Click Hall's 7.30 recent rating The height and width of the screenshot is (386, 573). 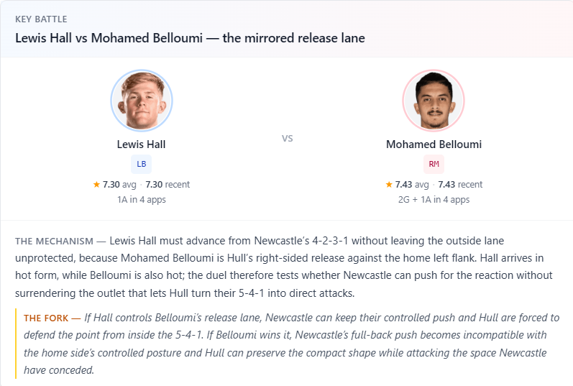pyautogui.click(x=168, y=184)
